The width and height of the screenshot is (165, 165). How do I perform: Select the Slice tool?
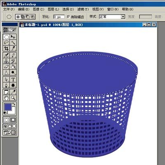(13, 48)
